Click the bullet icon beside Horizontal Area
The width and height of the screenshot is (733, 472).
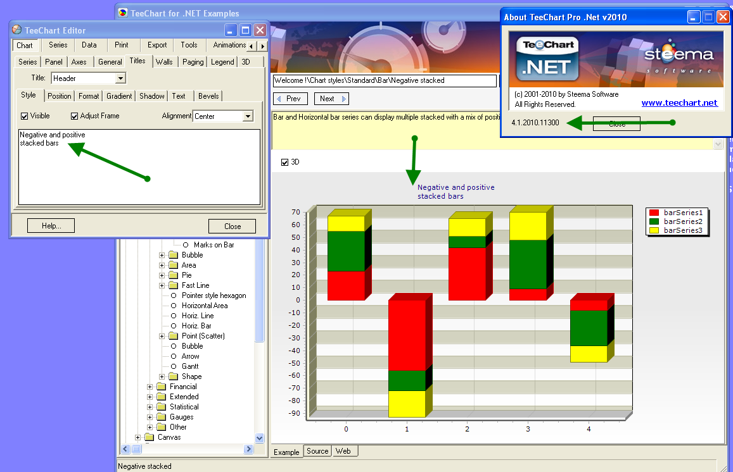(x=174, y=306)
